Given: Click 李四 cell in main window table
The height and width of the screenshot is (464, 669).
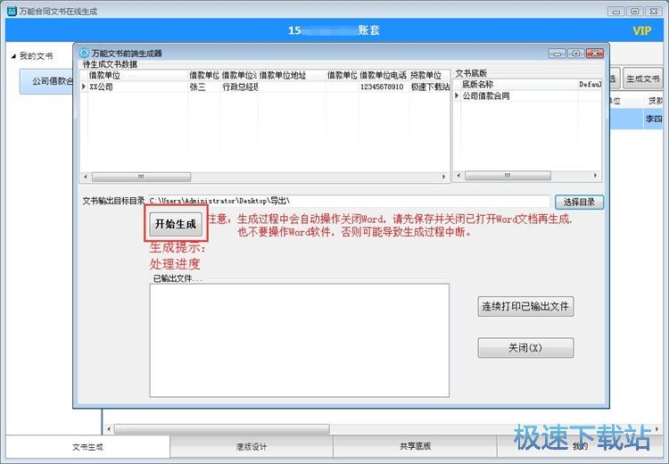Looking at the screenshot, I should tap(654, 119).
